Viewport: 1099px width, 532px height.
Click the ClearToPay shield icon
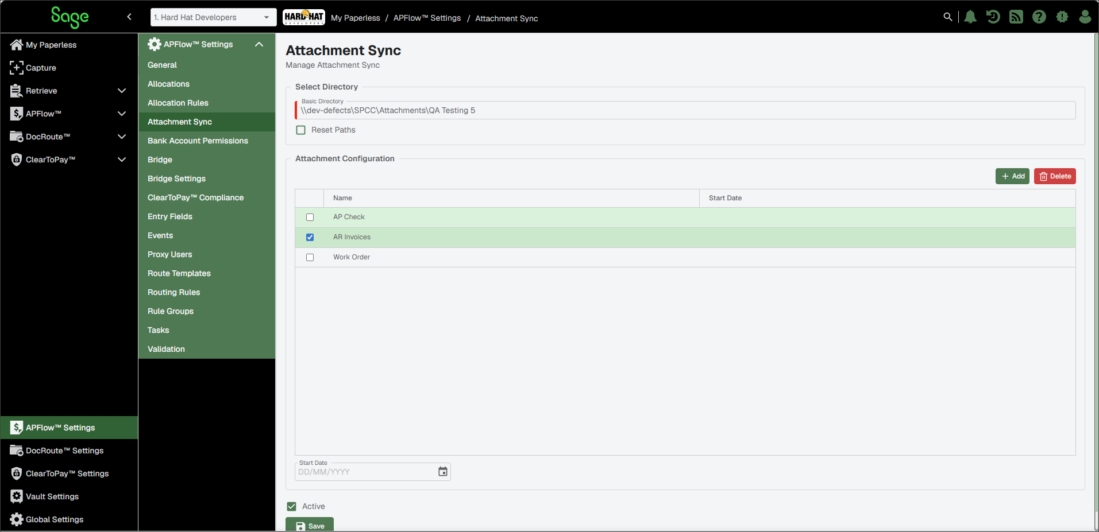tap(17, 160)
